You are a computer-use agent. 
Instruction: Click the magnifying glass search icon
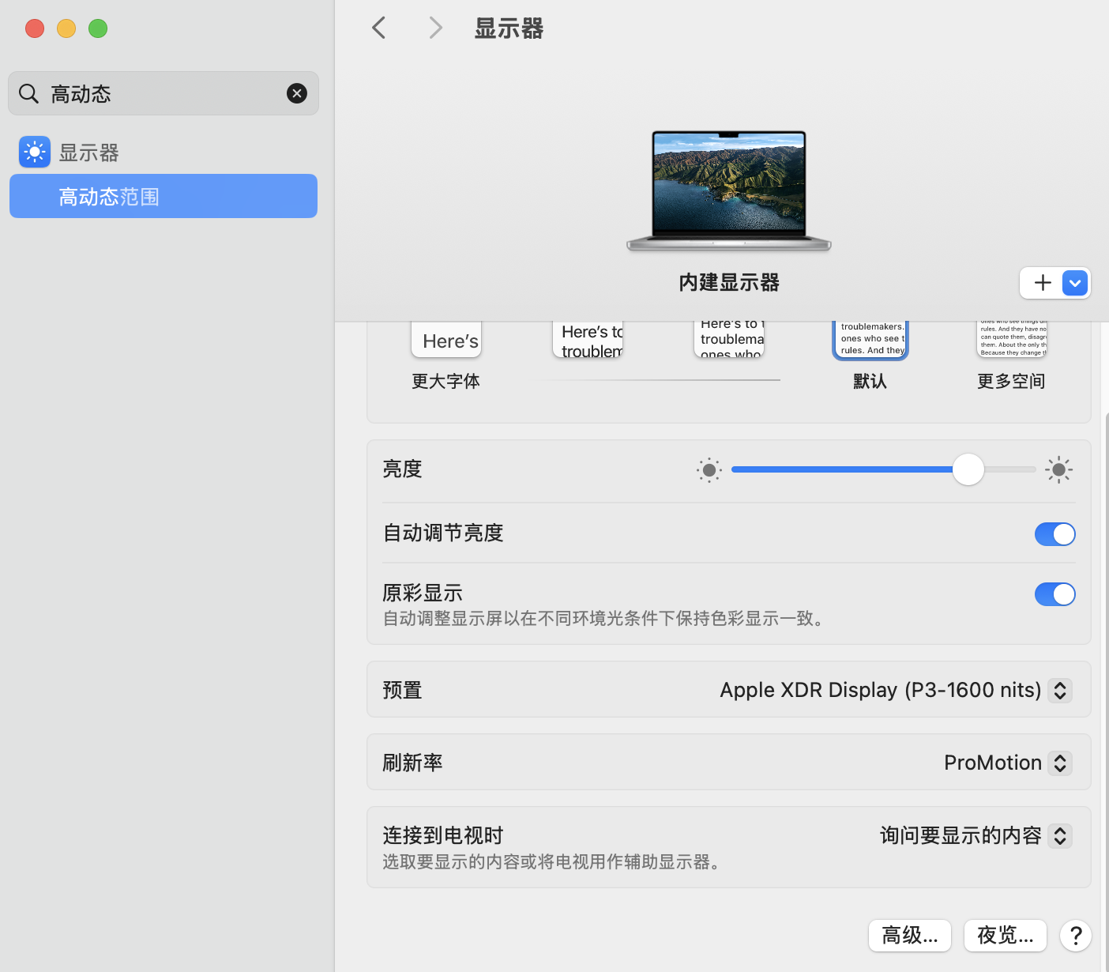click(x=29, y=93)
